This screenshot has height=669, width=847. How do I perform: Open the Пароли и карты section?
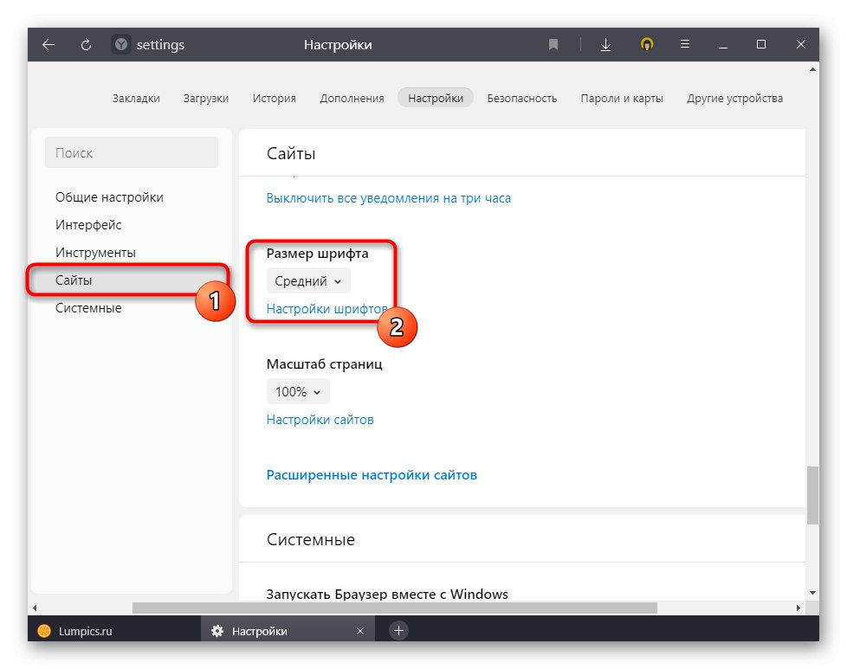pos(620,98)
